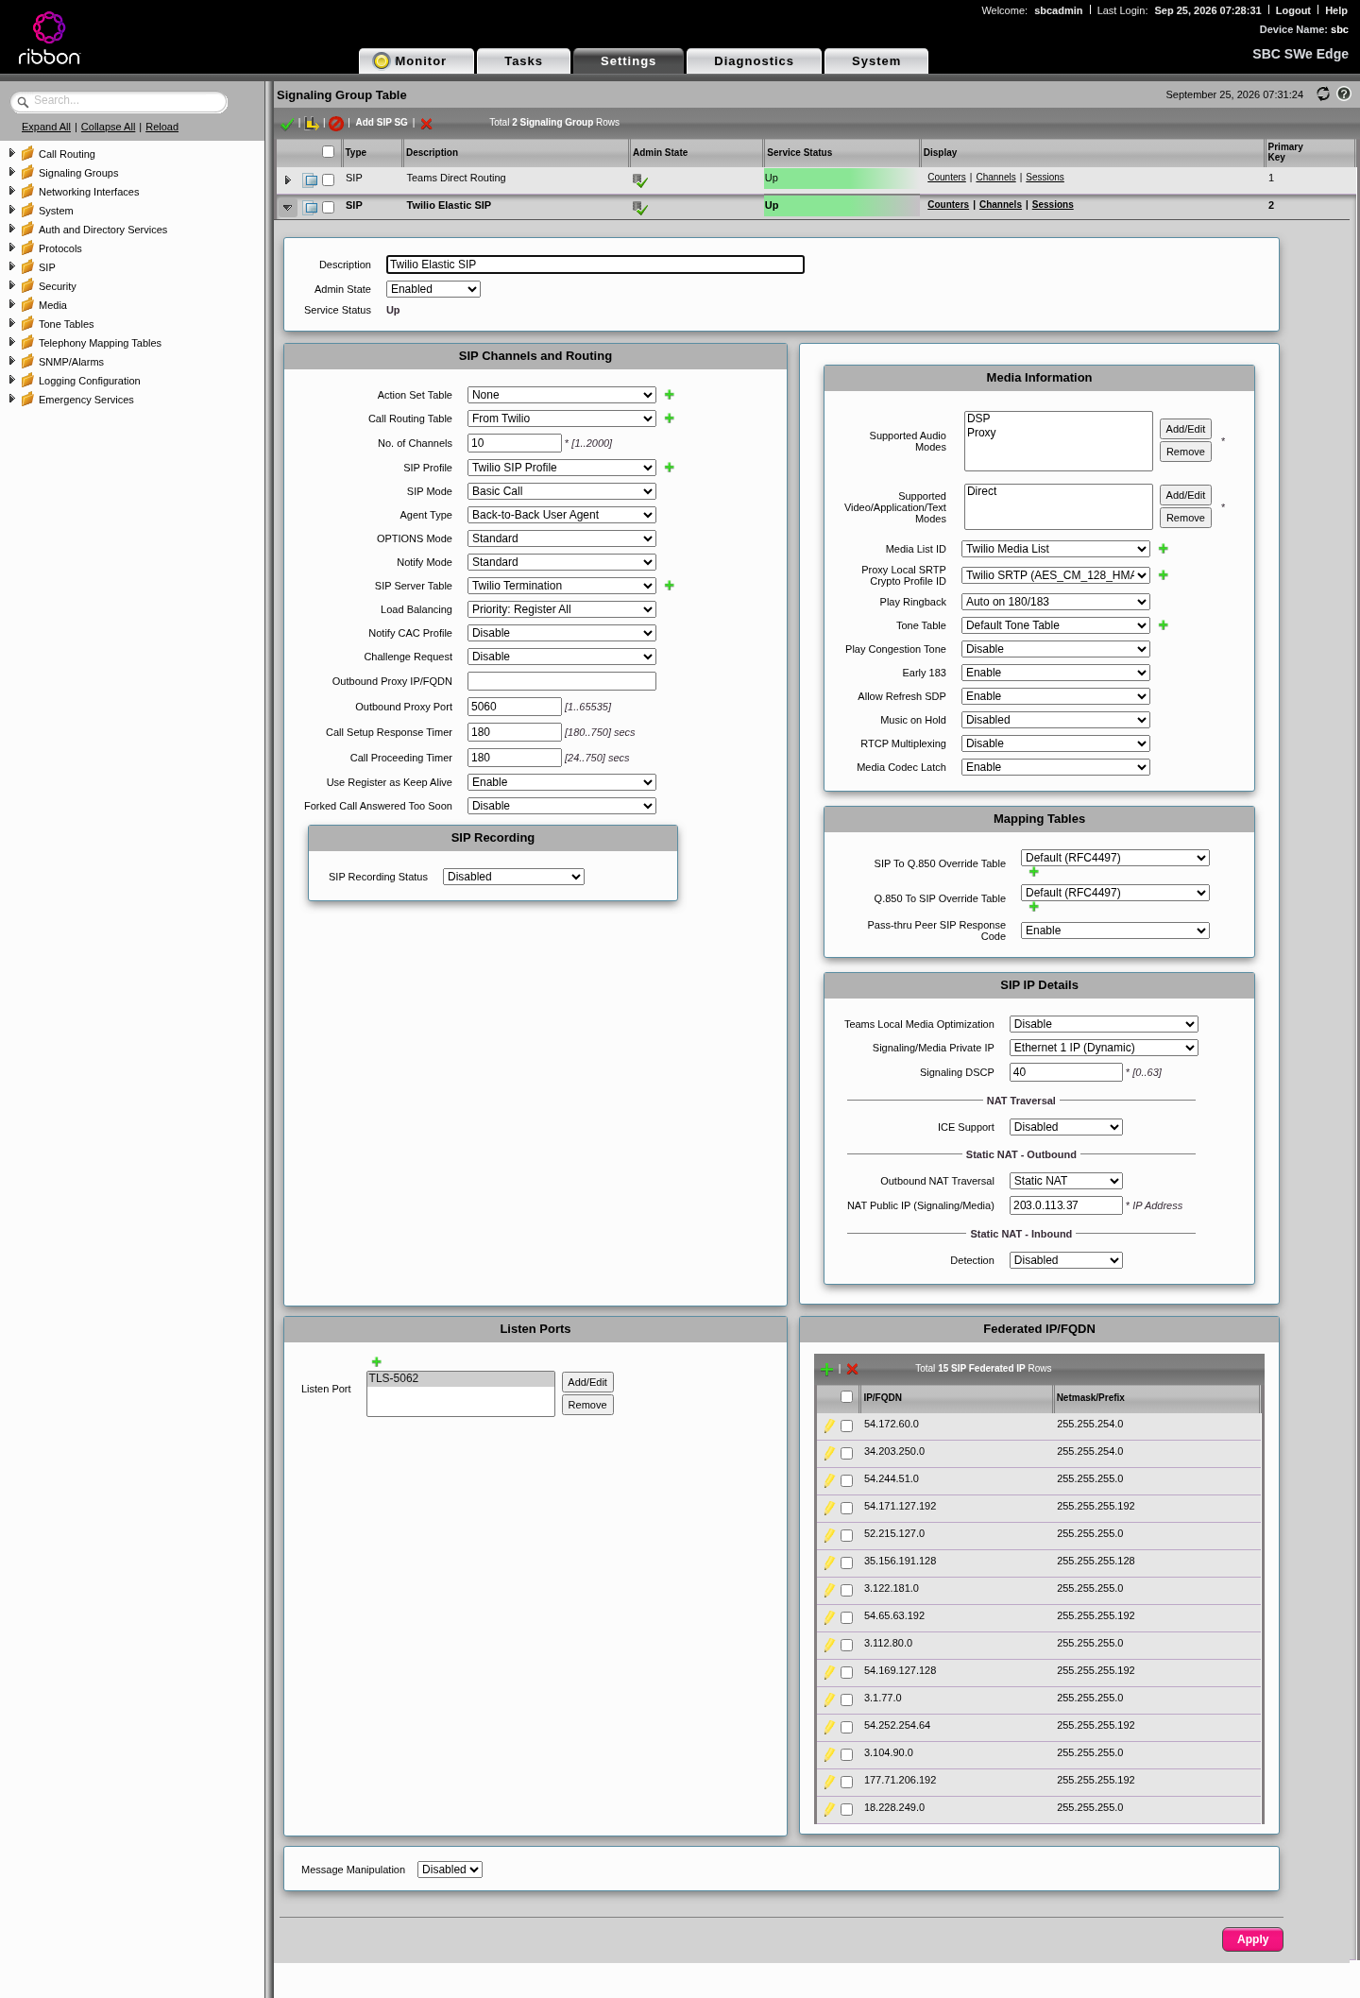Check the box for 54.244.51.0
This screenshot has width=1360, height=1998.
click(847, 1480)
